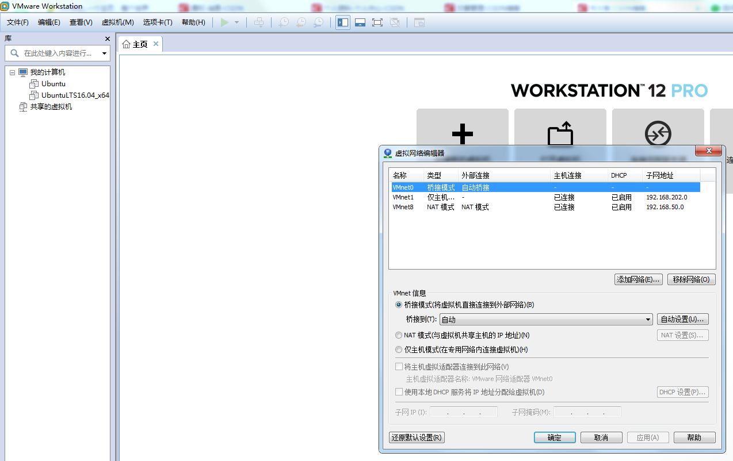The height and width of the screenshot is (461, 733).
Task: Click the NAT 设置(S)... button
Action: tap(683, 335)
